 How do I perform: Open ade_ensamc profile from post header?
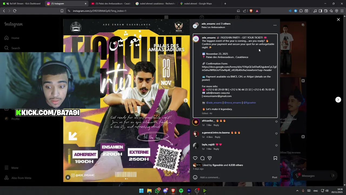[x=208, y=24]
